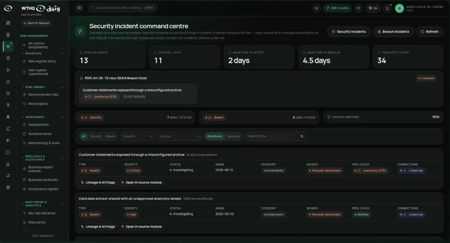Click Linked risk on the Customer statements row
Image resolution: width=450 pixels, height=243 pixels.
(412, 171)
